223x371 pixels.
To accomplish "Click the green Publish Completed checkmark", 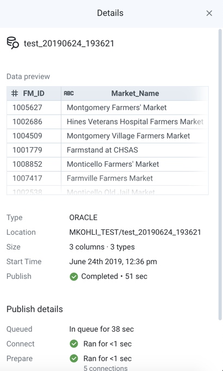I will (74, 276).
